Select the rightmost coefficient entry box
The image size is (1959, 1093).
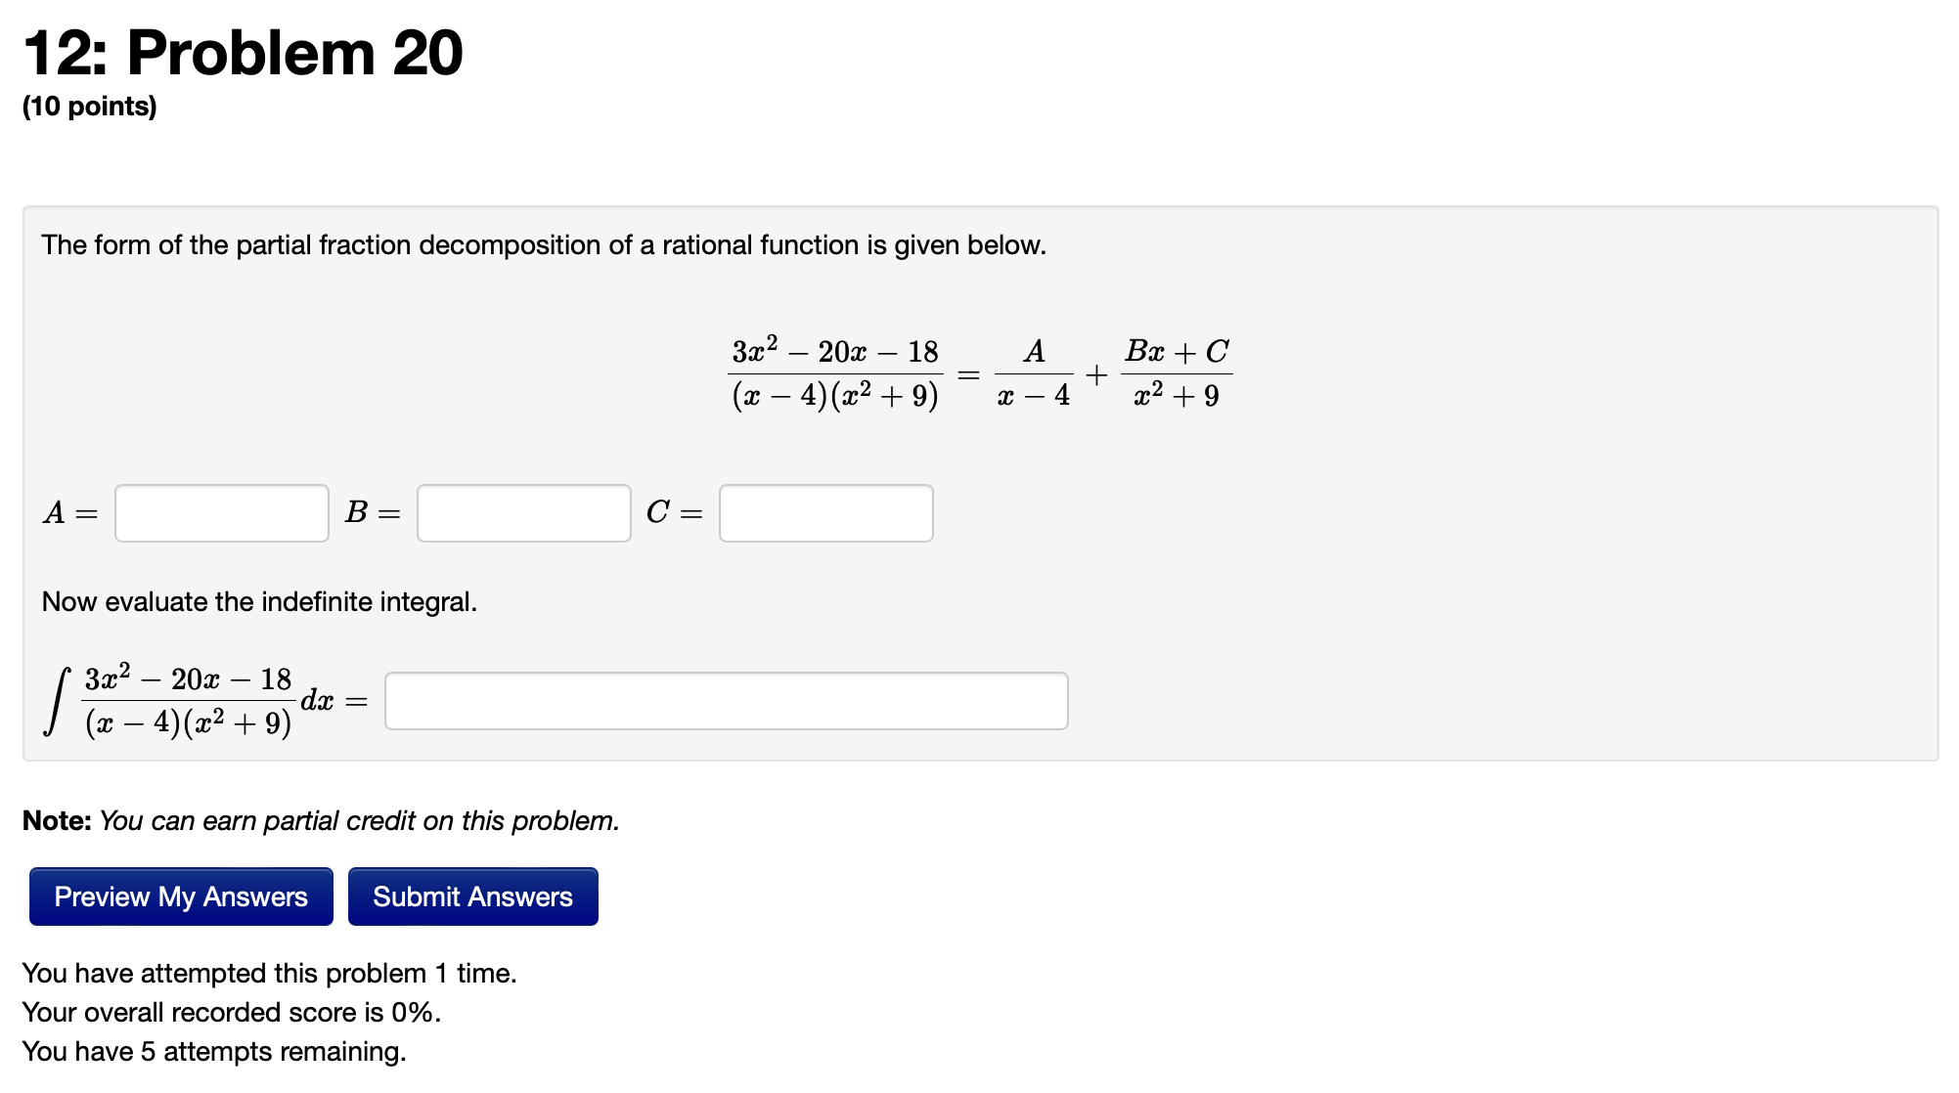click(826, 513)
